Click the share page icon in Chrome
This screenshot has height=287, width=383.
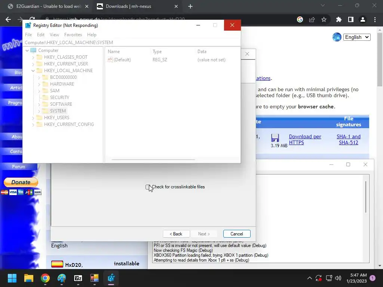point(312,19)
